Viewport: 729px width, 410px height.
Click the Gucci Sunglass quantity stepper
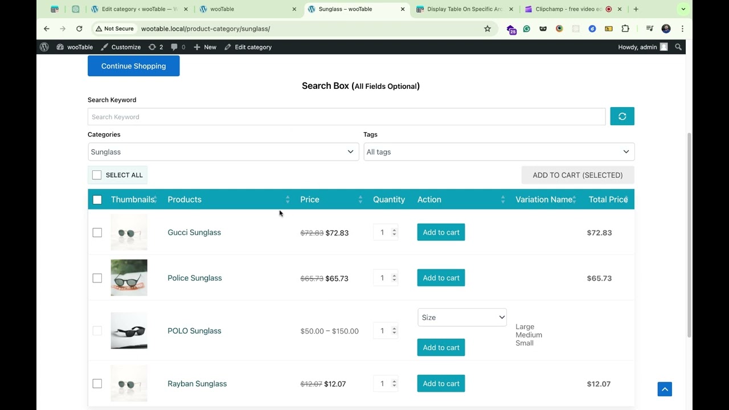394,232
